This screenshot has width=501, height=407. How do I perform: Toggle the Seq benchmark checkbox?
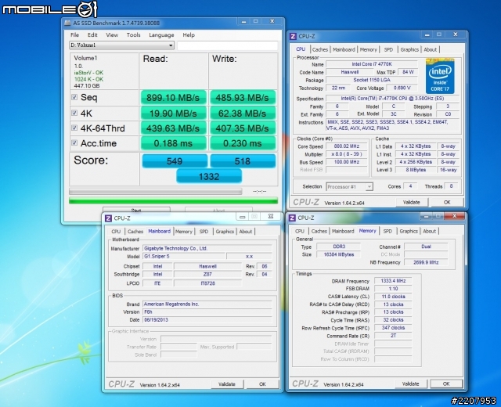tap(74, 97)
